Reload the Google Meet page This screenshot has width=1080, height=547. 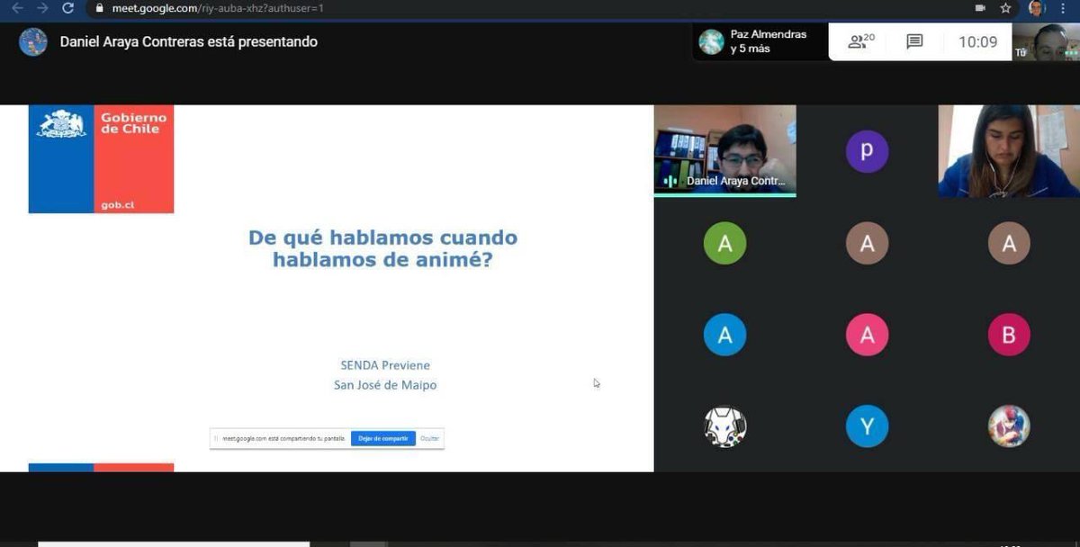coord(68,8)
